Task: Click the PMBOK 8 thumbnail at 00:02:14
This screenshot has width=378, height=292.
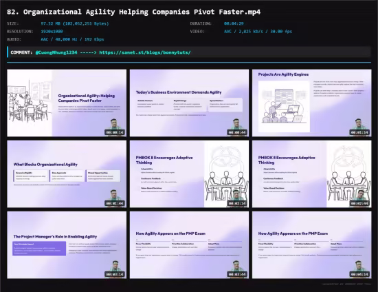Action: (189, 174)
